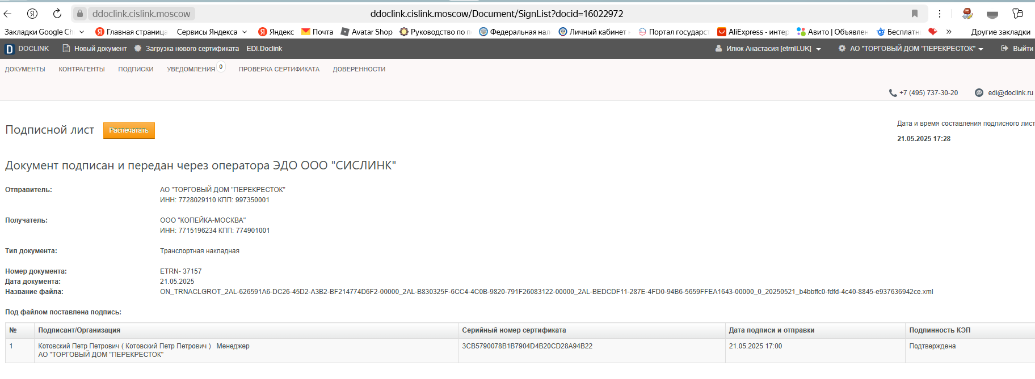
Task: Click the signing date 21.05.2025 17:00
Action: 755,346
